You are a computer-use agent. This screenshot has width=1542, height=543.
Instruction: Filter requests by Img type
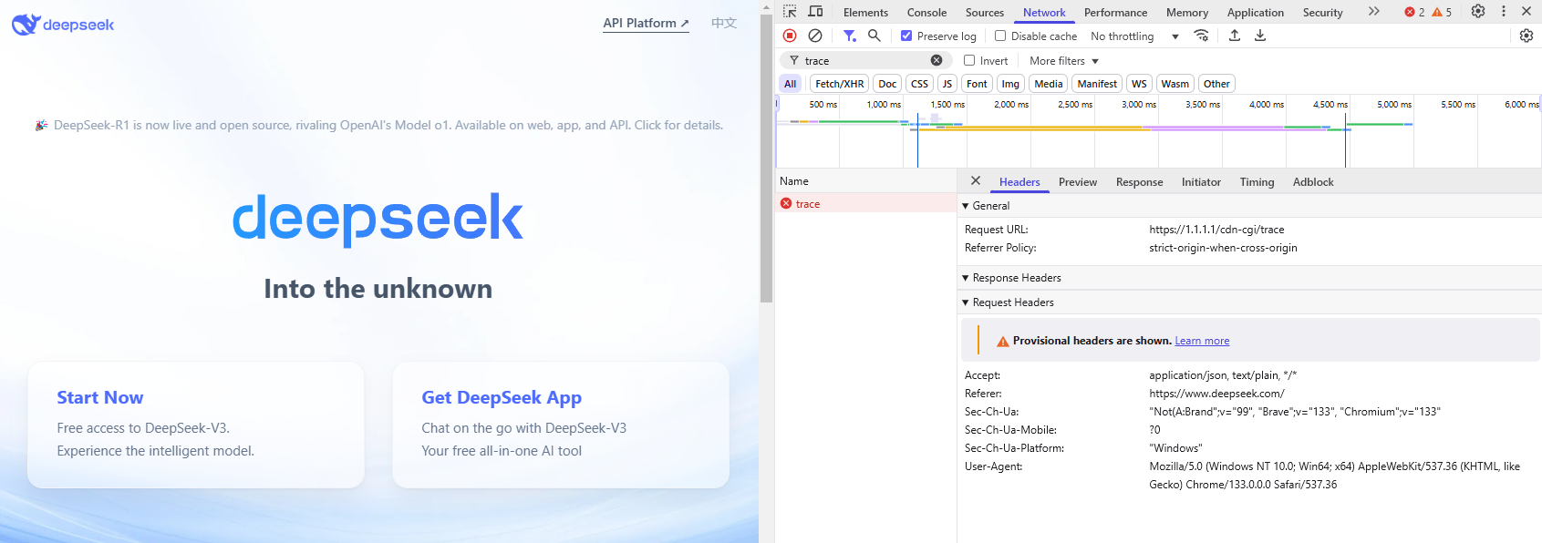(1010, 84)
